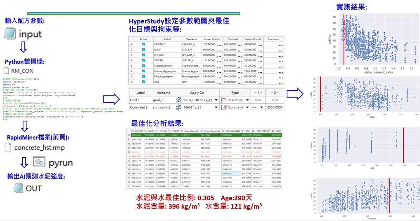
Task: Open the Type dropdown showing Constraint
Action: click(x=247, y=108)
